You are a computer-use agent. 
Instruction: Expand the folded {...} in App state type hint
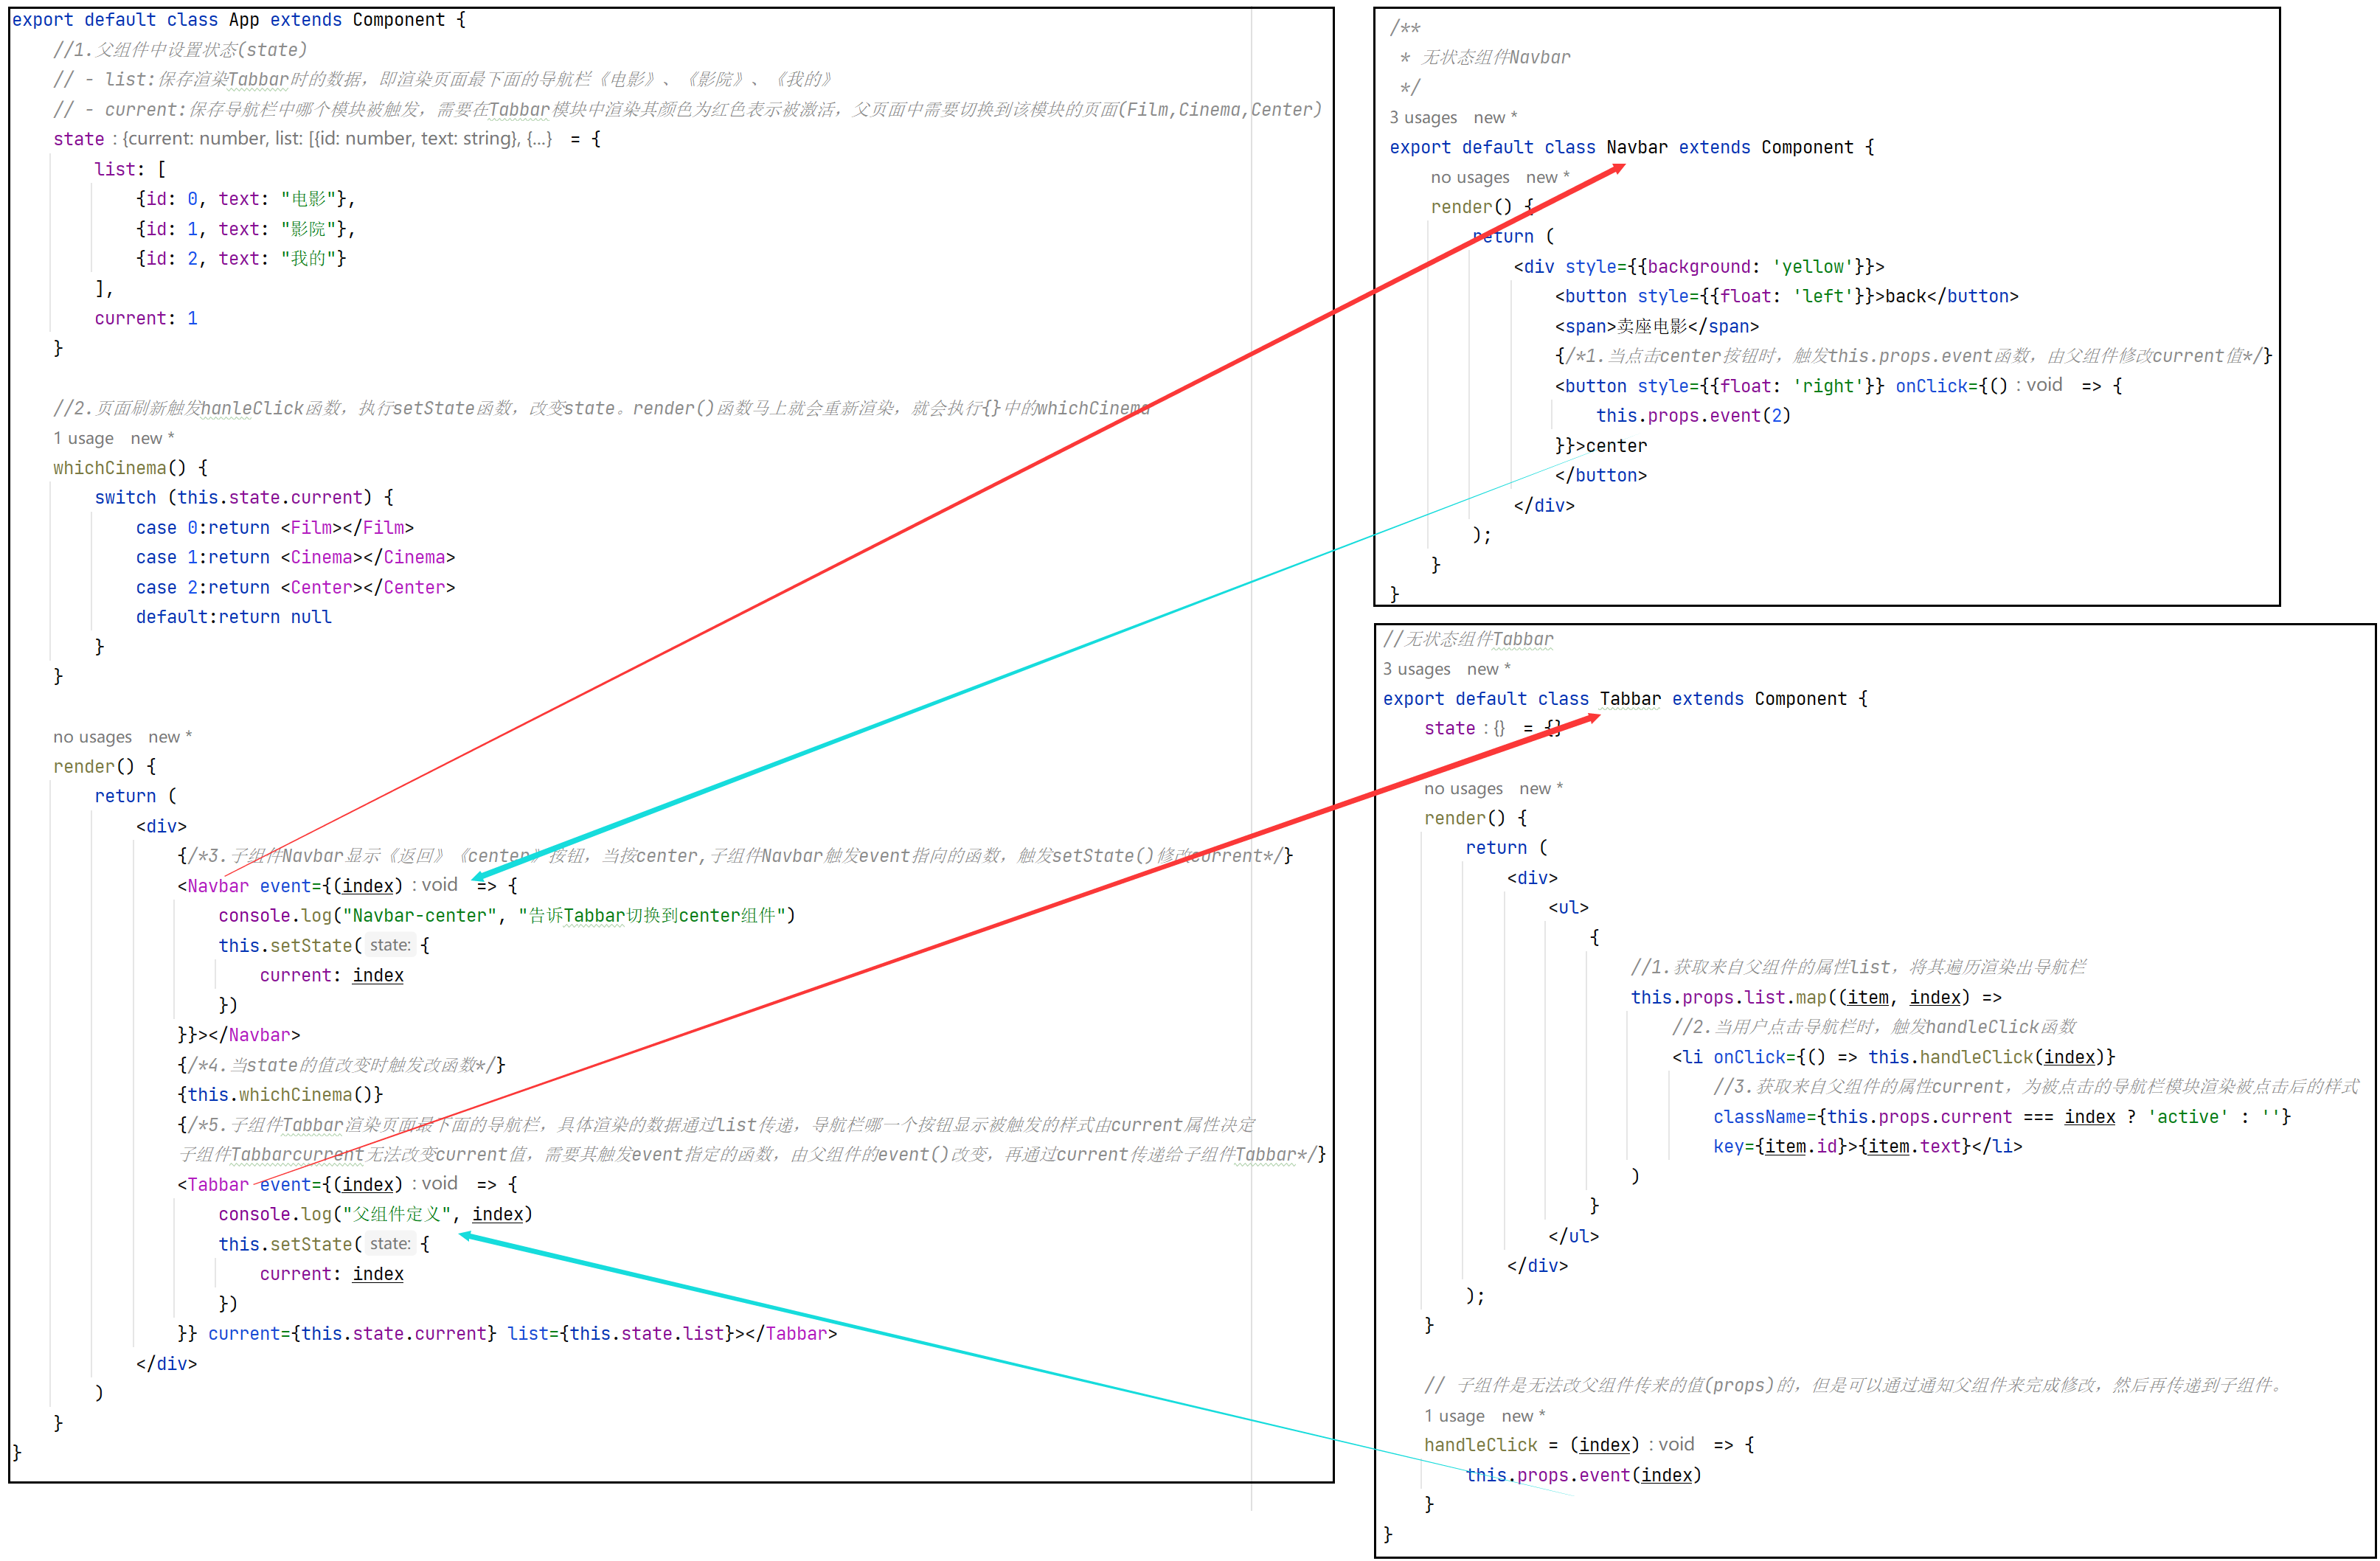(x=539, y=139)
